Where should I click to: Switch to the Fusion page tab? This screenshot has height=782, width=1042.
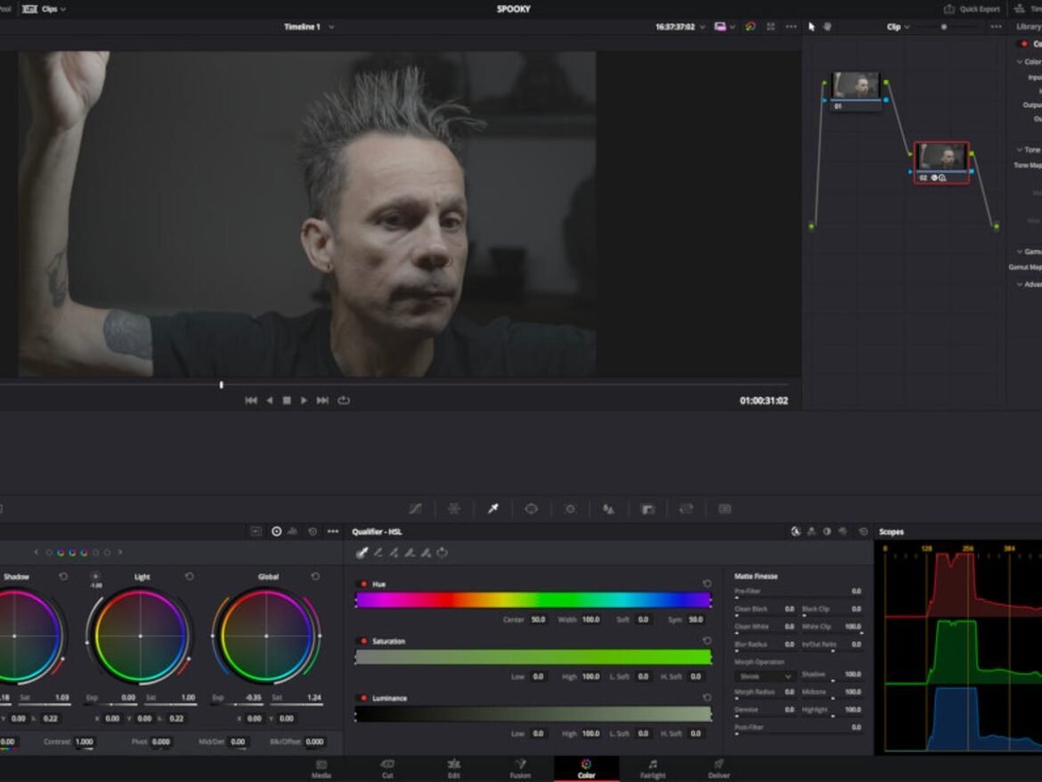point(520,768)
